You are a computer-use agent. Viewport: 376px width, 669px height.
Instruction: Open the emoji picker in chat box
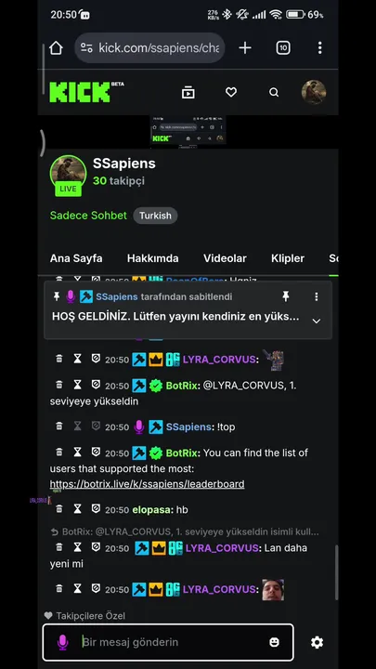click(x=274, y=642)
